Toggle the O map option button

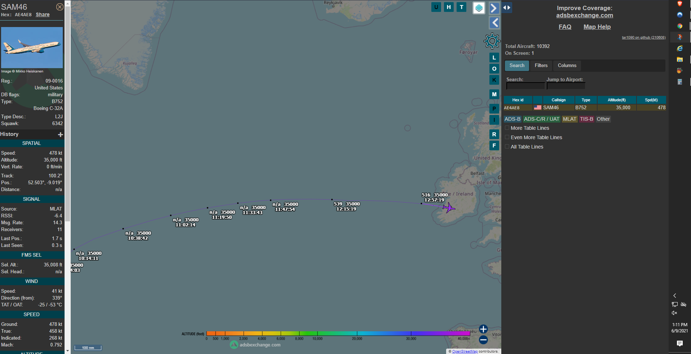494,69
